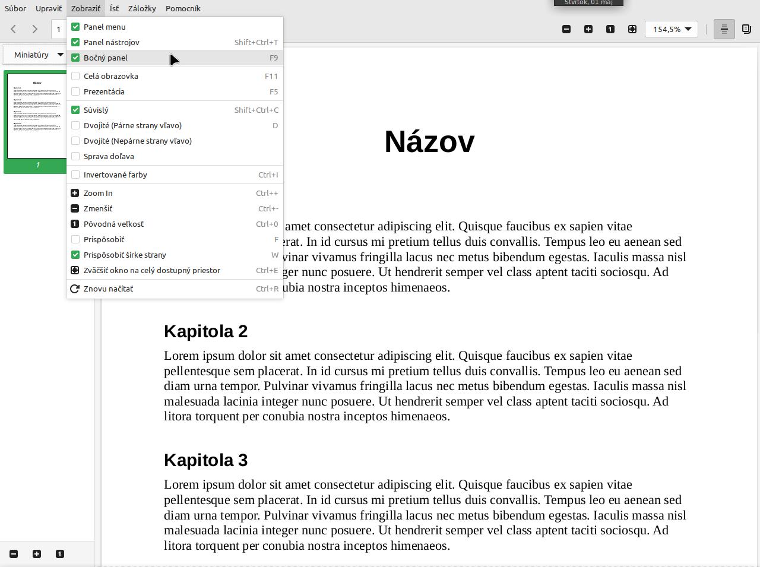Open the Pomocník menu
Screen dimensions: 760x567
(183, 8)
